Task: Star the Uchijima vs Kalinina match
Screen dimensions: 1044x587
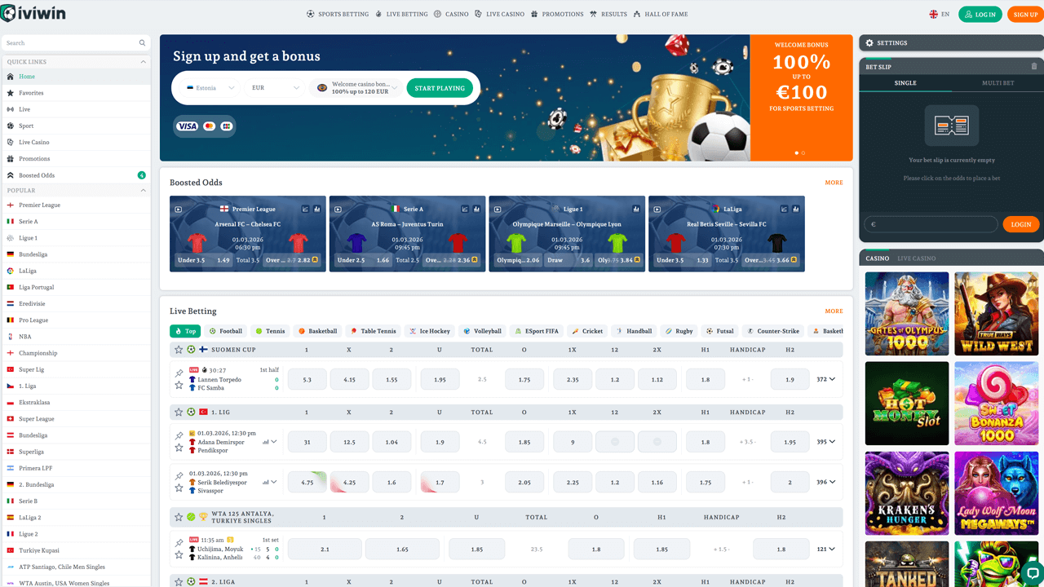Action: click(179, 555)
